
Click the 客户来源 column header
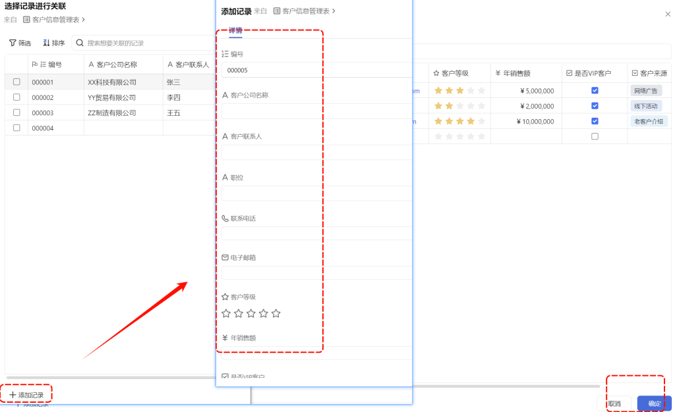[649, 73]
